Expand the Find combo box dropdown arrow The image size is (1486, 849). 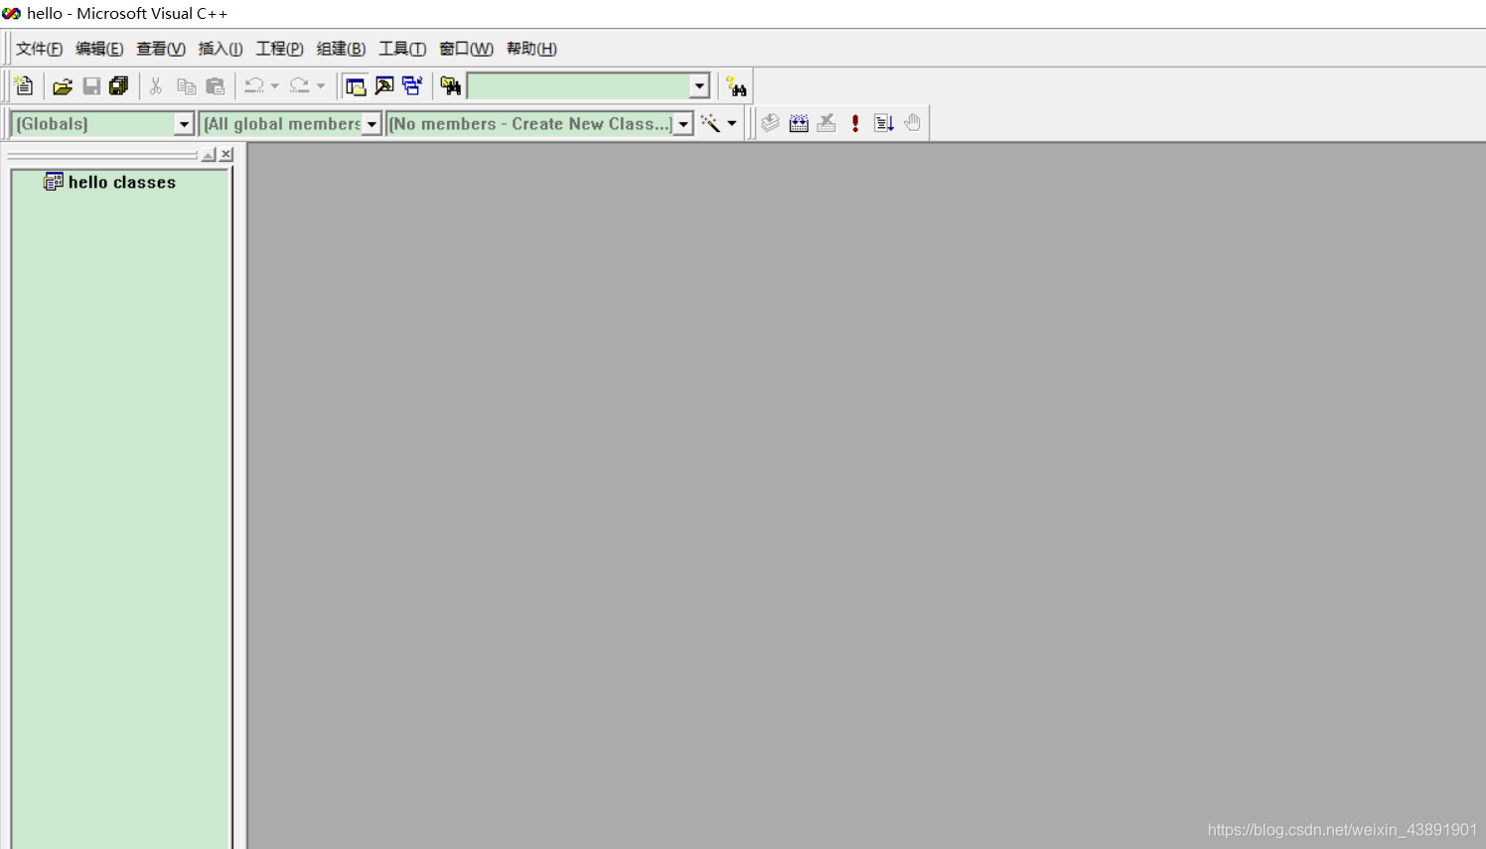pyautogui.click(x=699, y=86)
